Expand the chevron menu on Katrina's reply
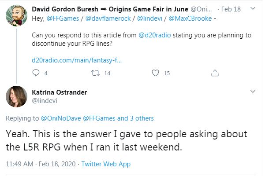265x176 pixels. click(x=253, y=92)
